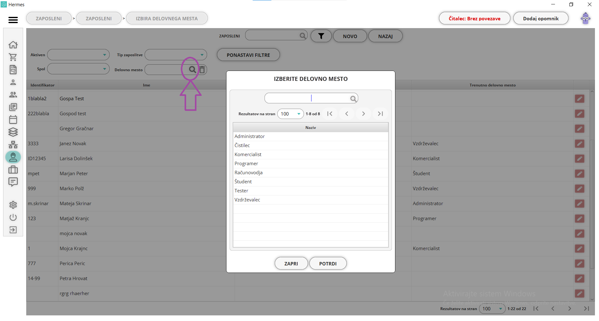This screenshot has height=321, width=599.
Task: Open bottom Rezultatov na stran dropdown
Action: [x=492, y=309]
